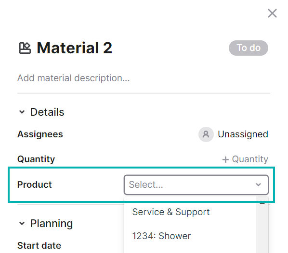This screenshot has width=288, height=253.
Task: Click the Start date label
Action: [x=39, y=245]
